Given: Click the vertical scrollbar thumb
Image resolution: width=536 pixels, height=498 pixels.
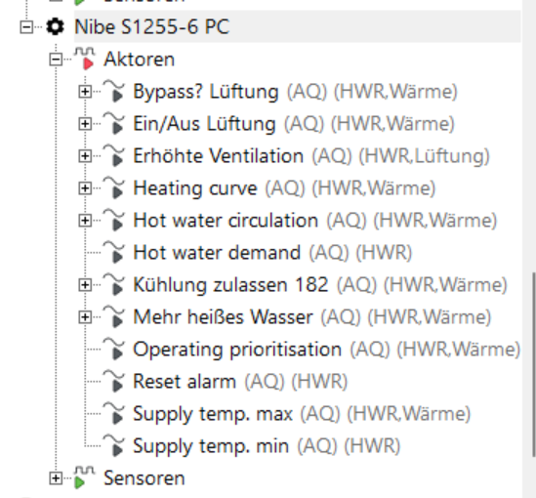Looking at the screenshot, I should [x=534, y=363].
